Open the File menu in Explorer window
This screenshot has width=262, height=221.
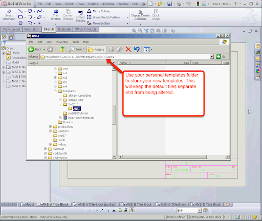click(x=31, y=42)
